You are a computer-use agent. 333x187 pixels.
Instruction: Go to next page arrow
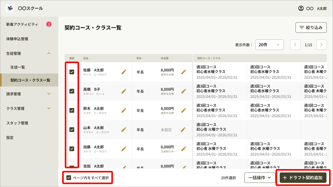(321, 45)
